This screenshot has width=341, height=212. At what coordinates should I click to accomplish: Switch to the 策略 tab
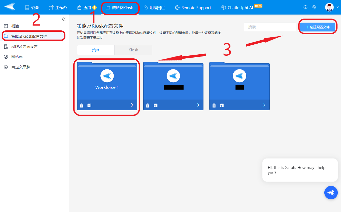point(96,50)
